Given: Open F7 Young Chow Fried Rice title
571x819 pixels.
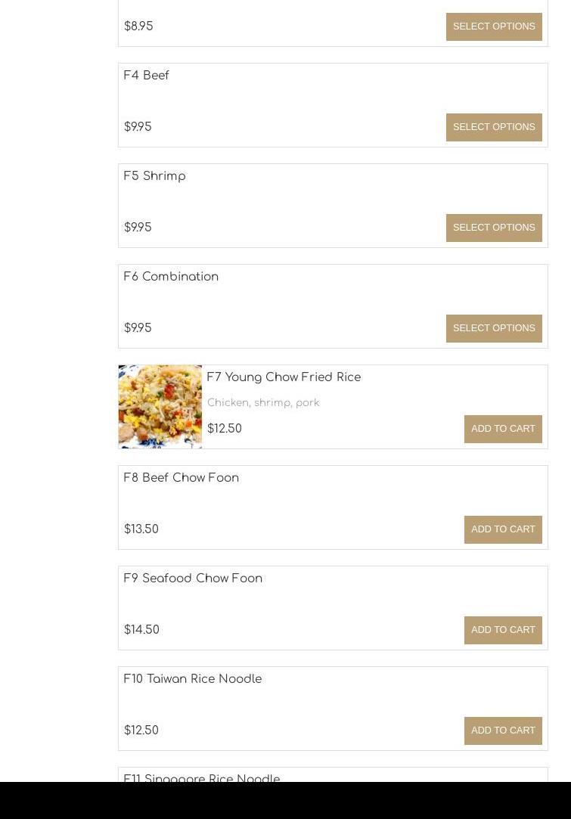Looking at the screenshot, I should [284, 377].
